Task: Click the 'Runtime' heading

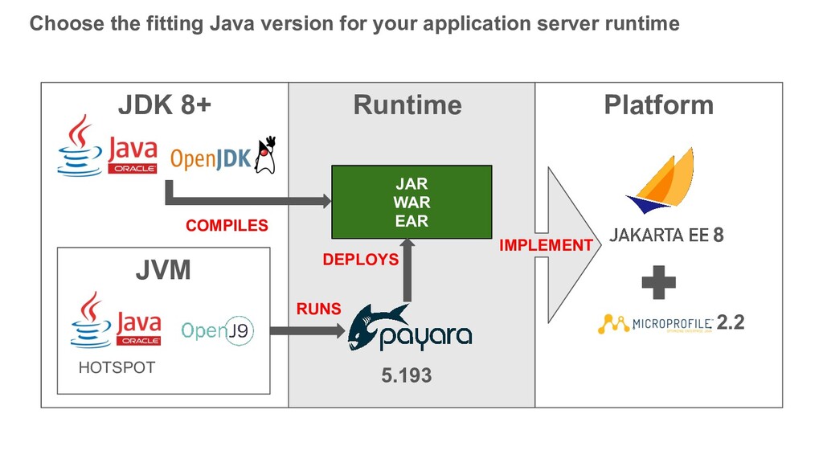Action: [407, 104]
